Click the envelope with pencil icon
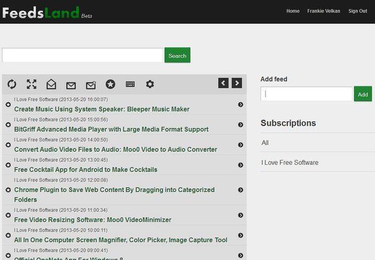 (x=91, y=85)
